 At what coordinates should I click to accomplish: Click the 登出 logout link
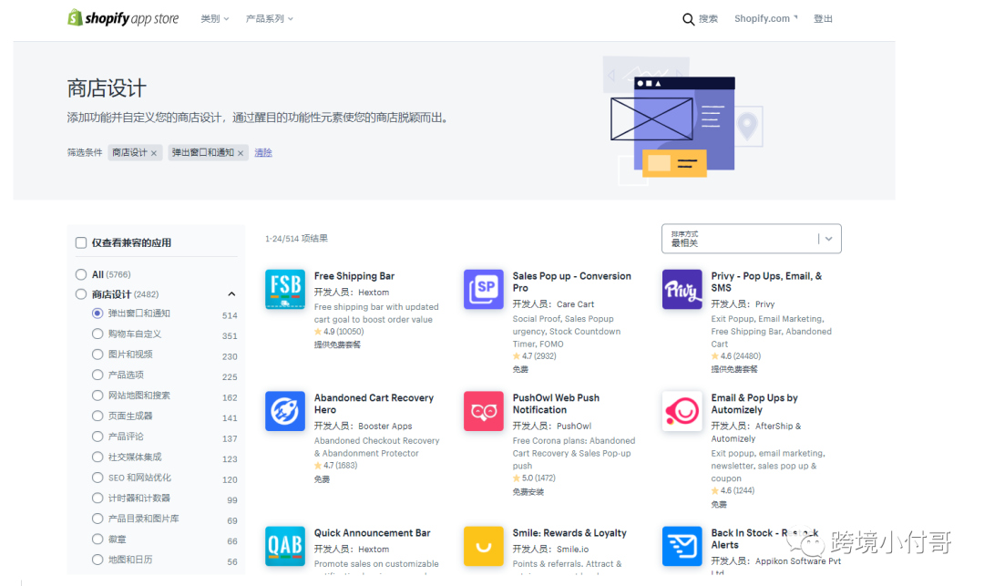[823, 19]
